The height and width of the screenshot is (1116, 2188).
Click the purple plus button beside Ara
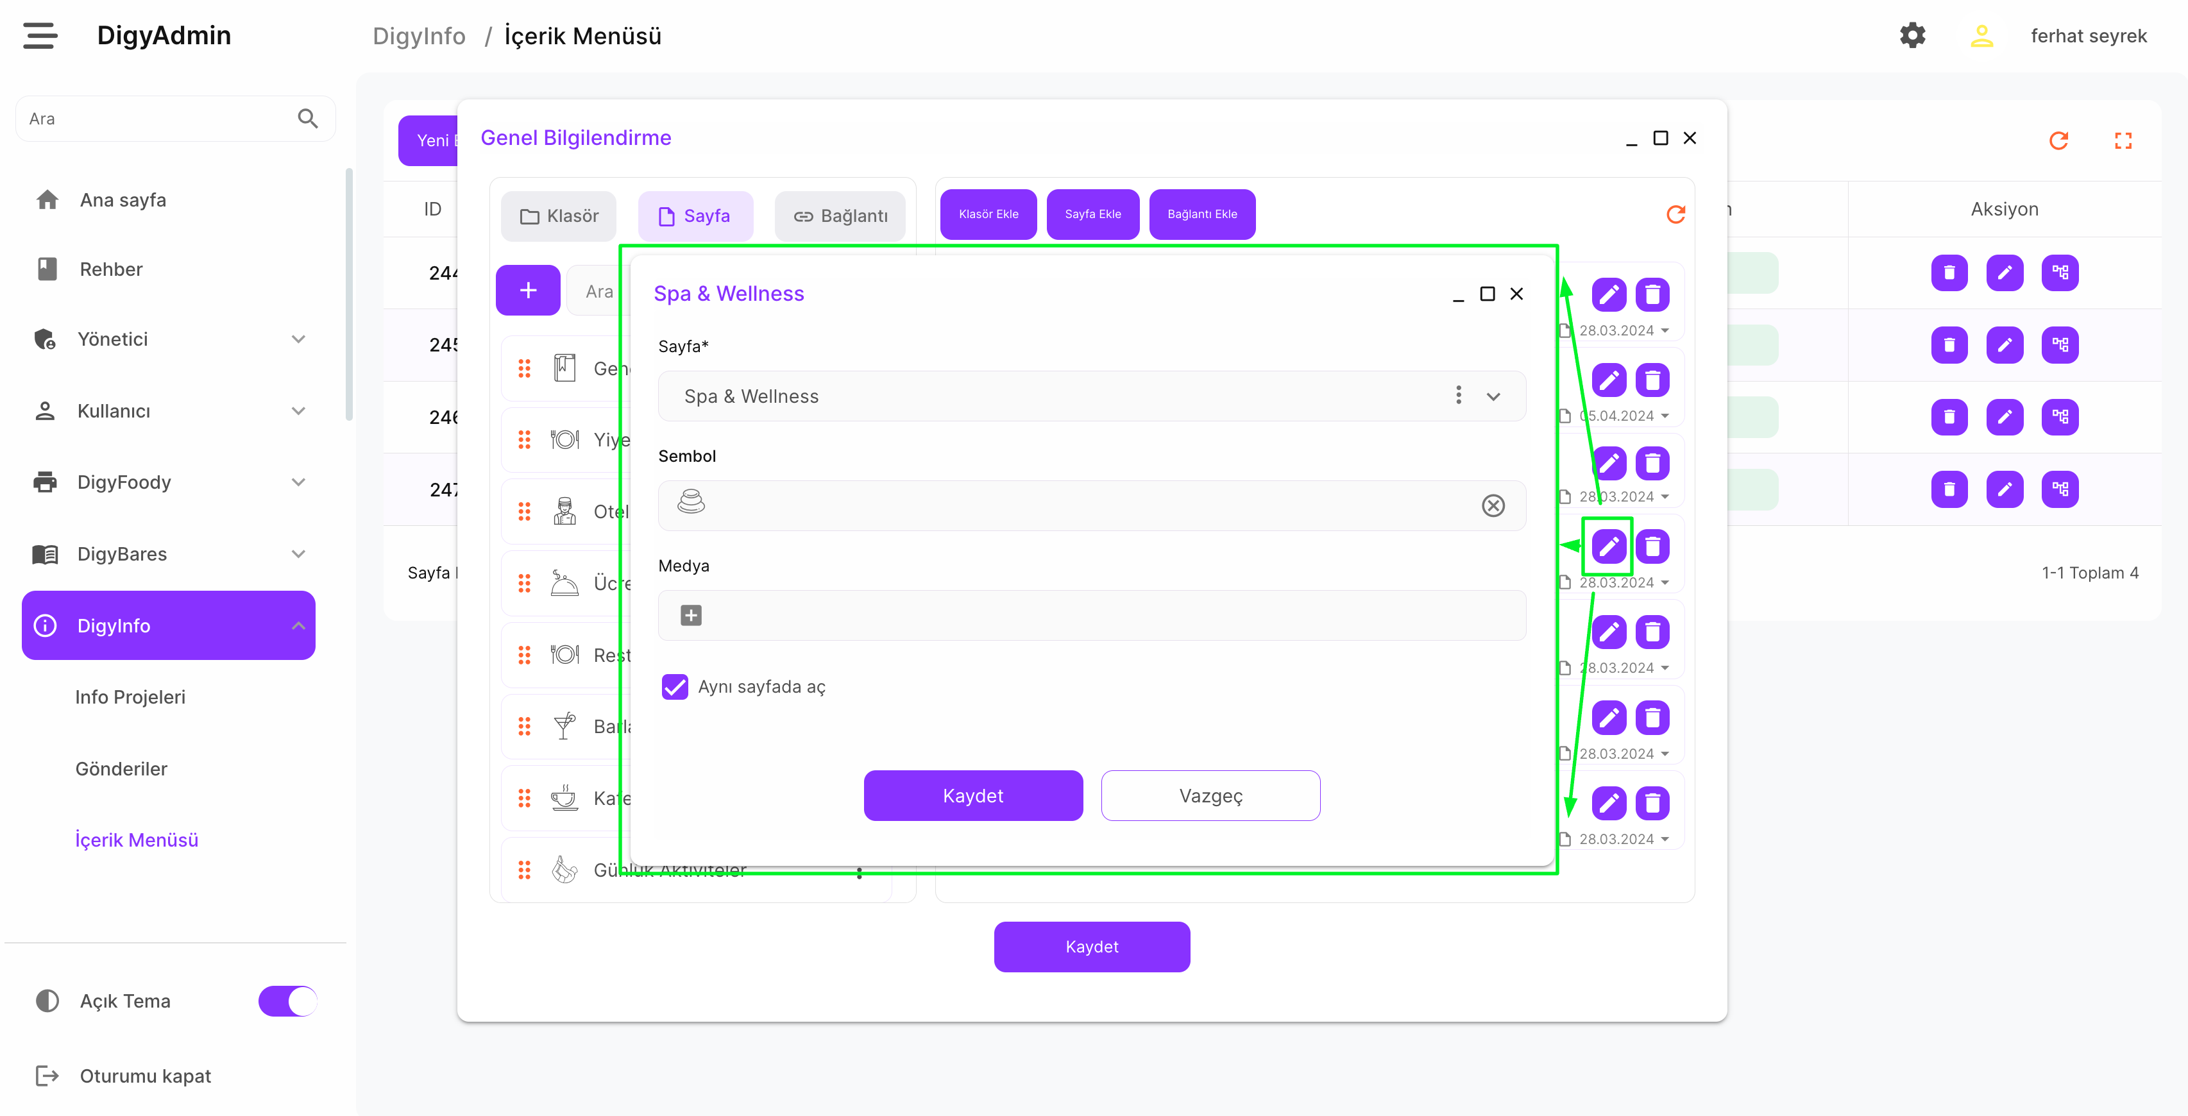tap(527, 291)
